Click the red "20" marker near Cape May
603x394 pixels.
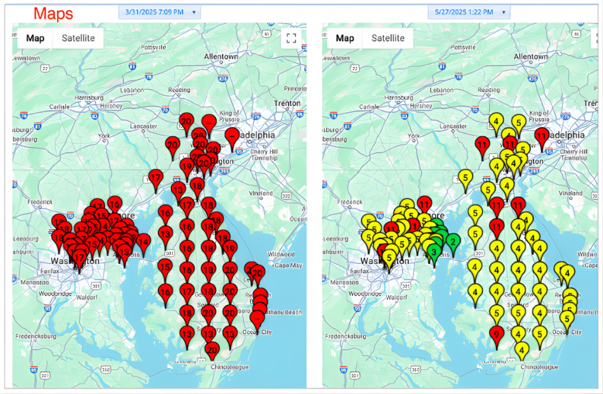pyautogui.click(x=257, y=273)
